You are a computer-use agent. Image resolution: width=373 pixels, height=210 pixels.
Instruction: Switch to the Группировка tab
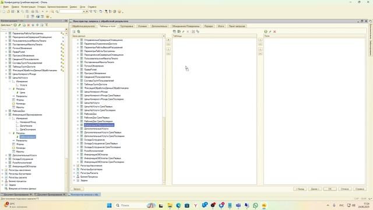click(126, 26)
